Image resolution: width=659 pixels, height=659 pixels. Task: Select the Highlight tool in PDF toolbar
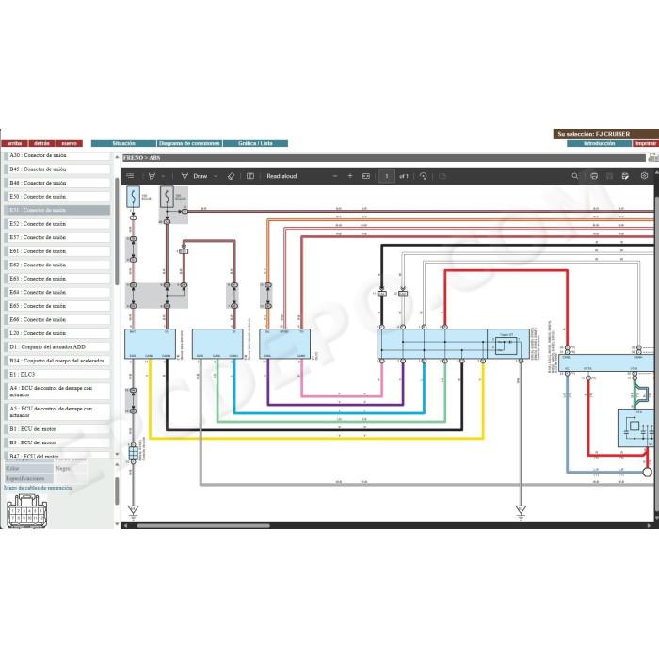coord(152,176)
